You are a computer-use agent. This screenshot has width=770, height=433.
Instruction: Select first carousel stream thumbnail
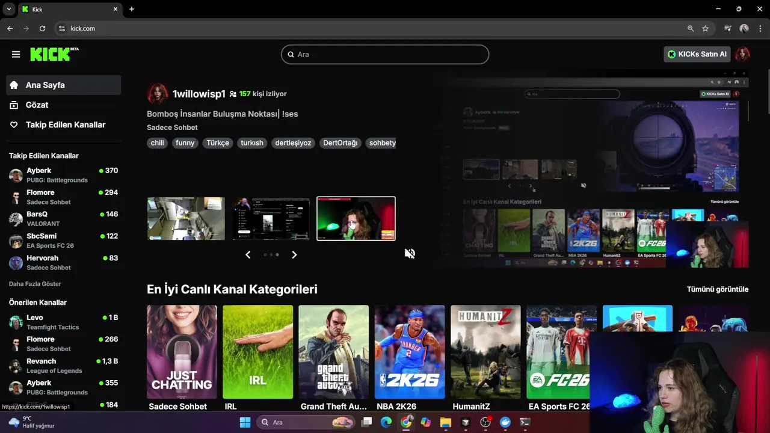pos(186,218)
